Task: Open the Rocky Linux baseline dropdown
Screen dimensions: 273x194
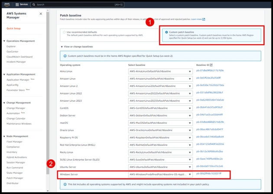Action: tap(160, 152)
